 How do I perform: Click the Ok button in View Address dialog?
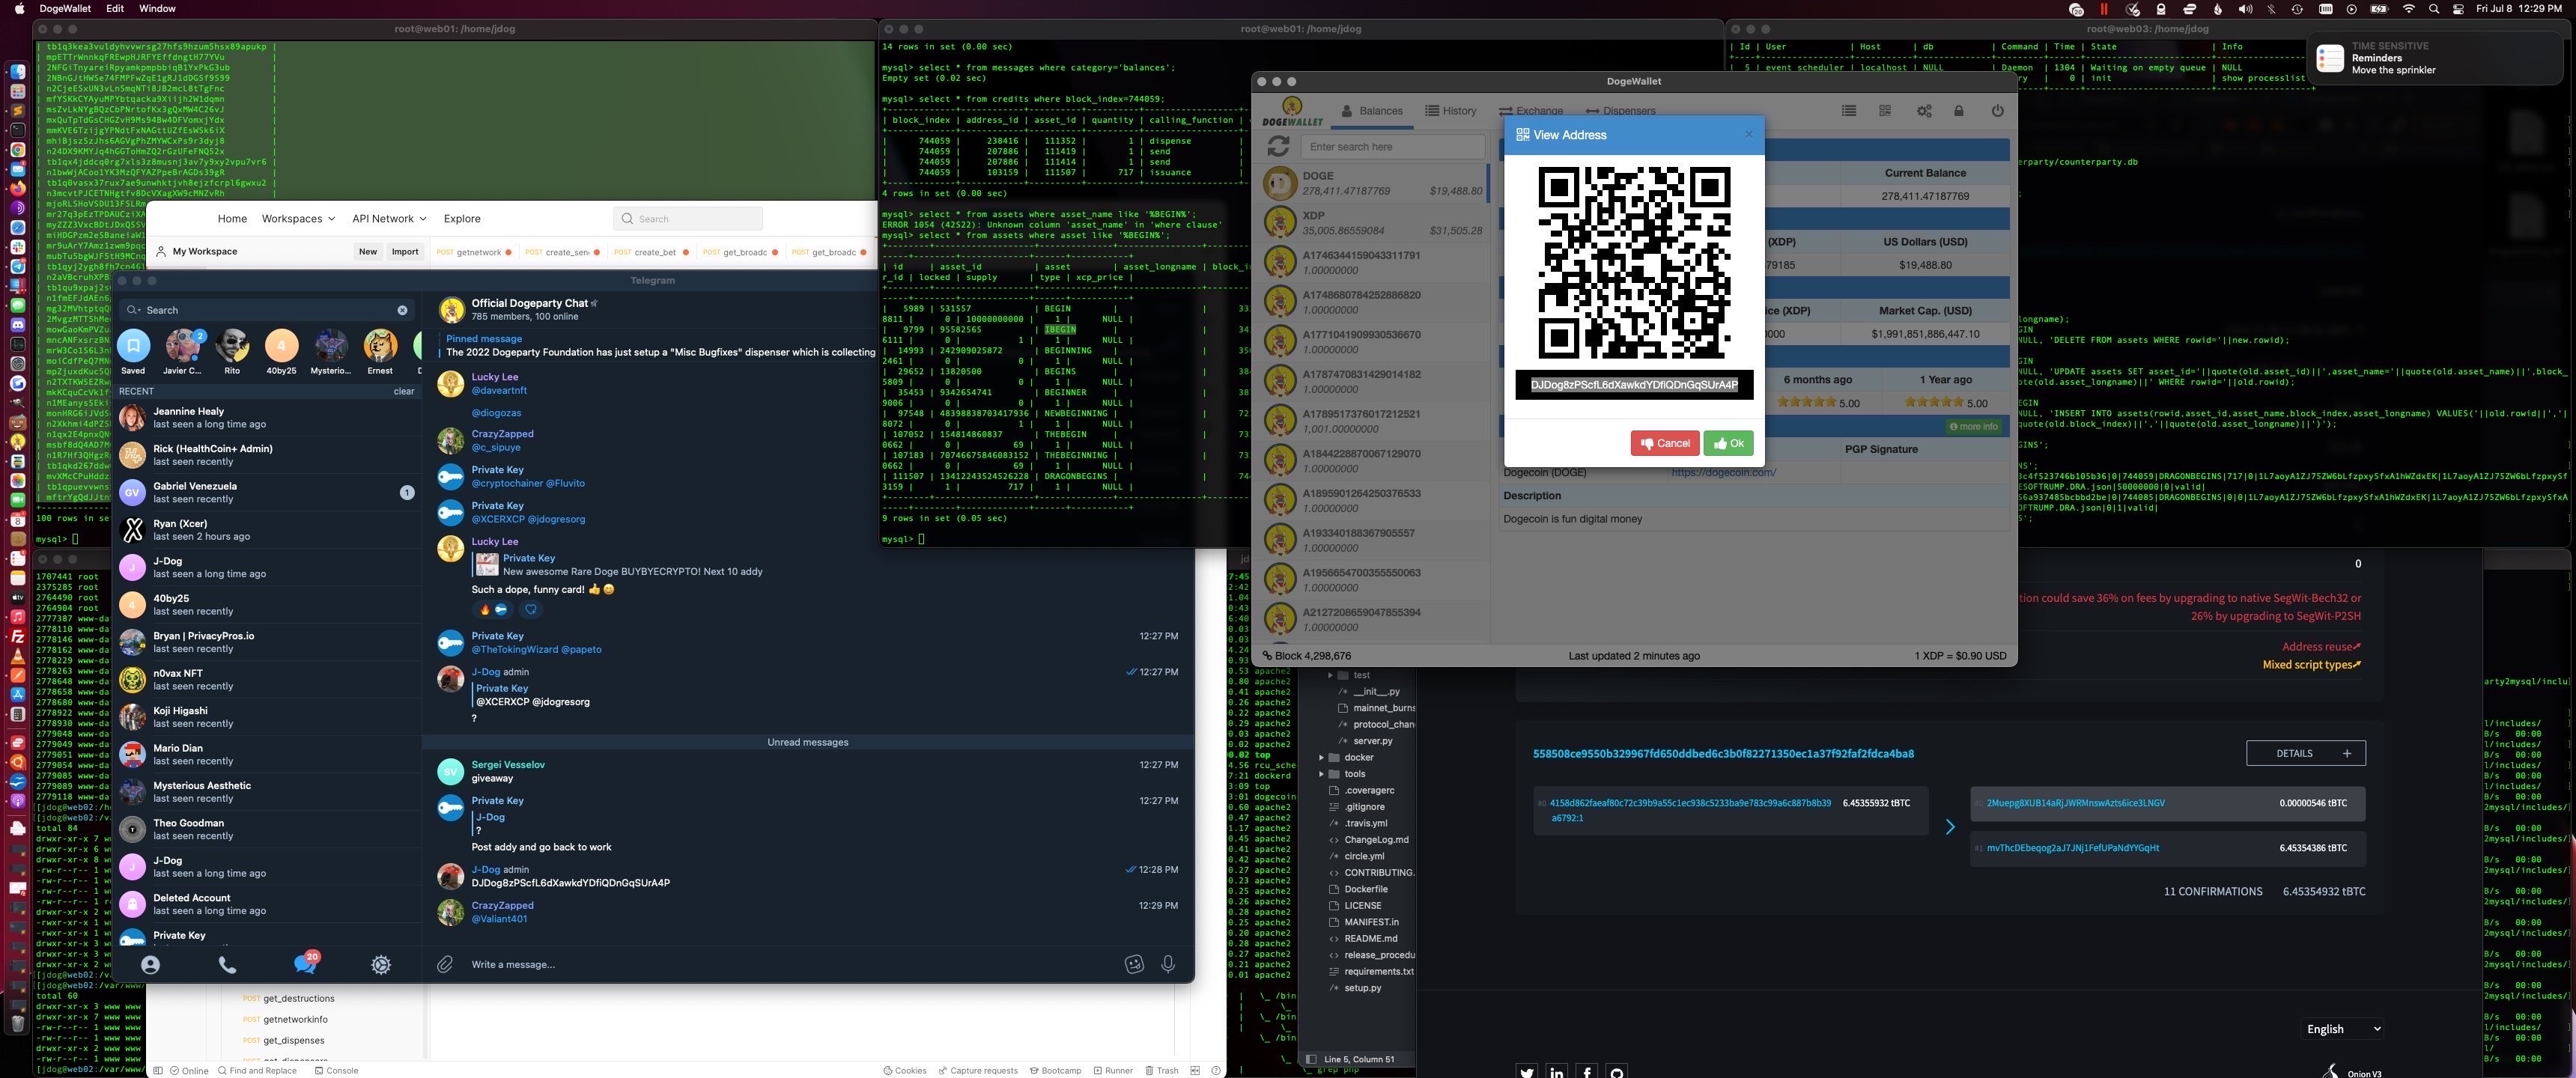click(1728, 443)
